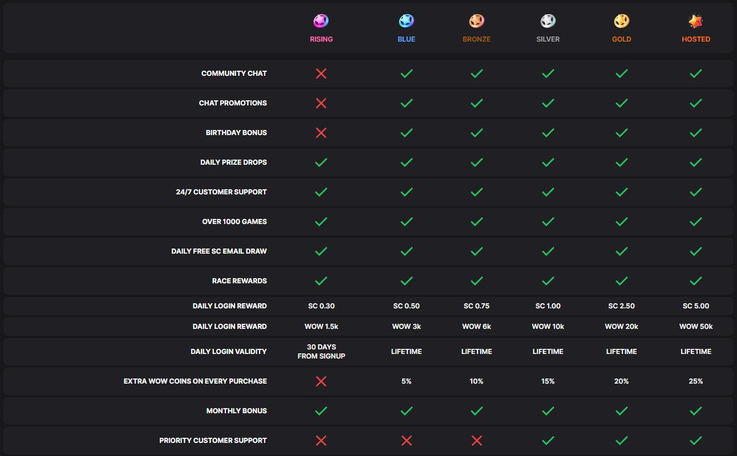Click the SC 2.50 daily login value
This screenshot has height=456, width=737.
point(622,306)
